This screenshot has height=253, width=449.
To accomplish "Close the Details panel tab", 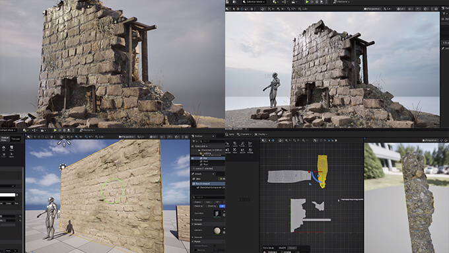I will [x=213, y=174].
